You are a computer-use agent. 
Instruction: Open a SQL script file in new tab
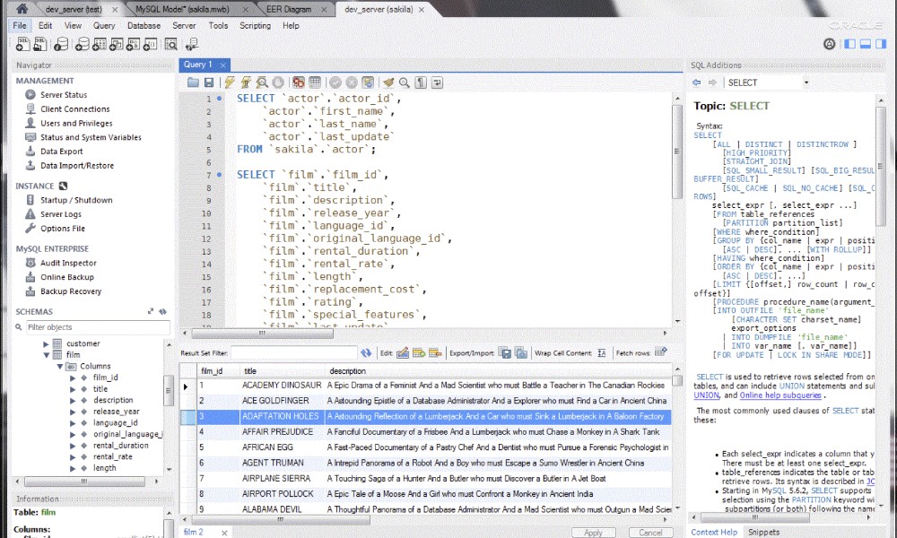[x=40, y=44]
